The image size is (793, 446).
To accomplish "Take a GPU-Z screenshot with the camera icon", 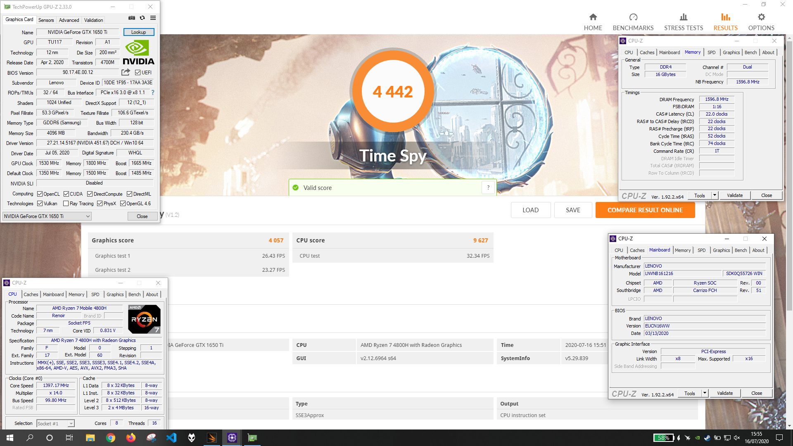I will tap(132, 18).
